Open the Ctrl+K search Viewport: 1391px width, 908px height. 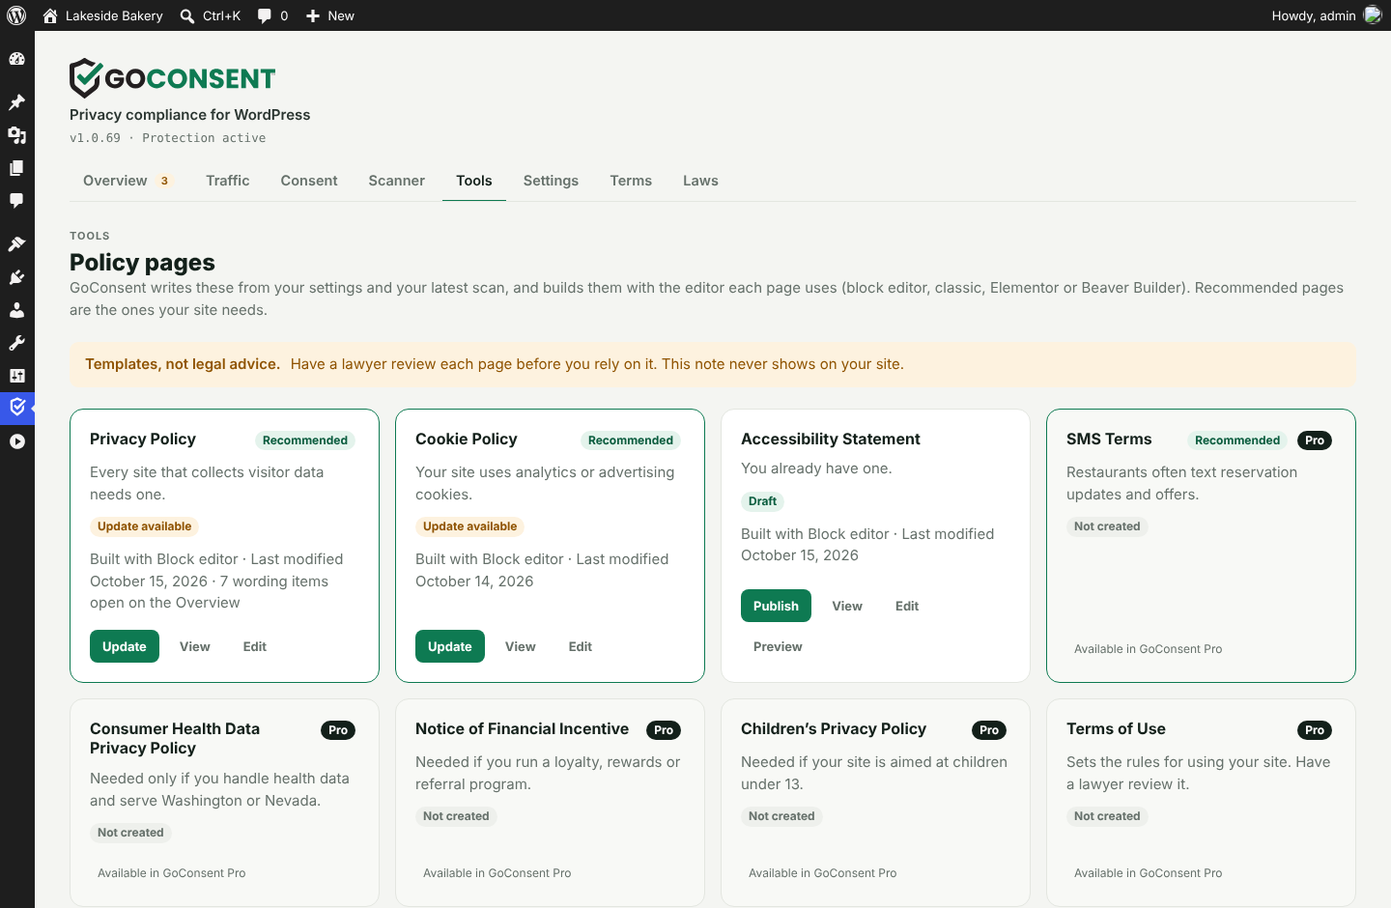(x=210, y=15)
